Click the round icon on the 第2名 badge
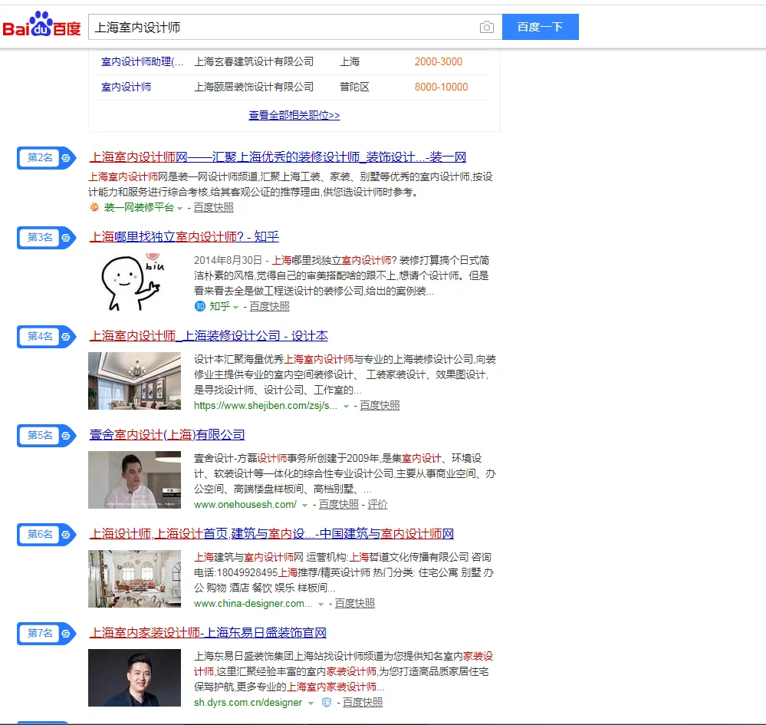The image size is (766, 725). coord(66,158)
